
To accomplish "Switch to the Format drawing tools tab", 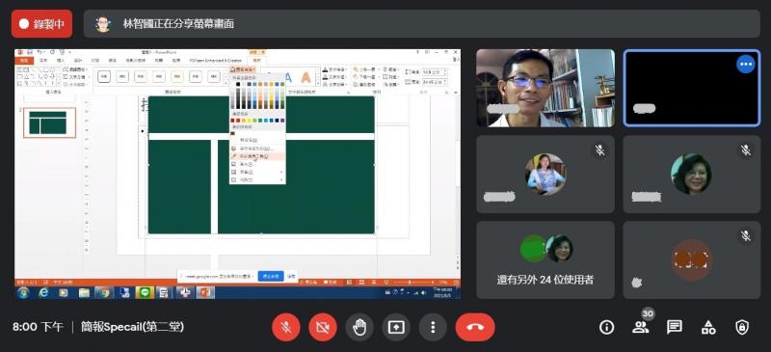I will 256,60.
